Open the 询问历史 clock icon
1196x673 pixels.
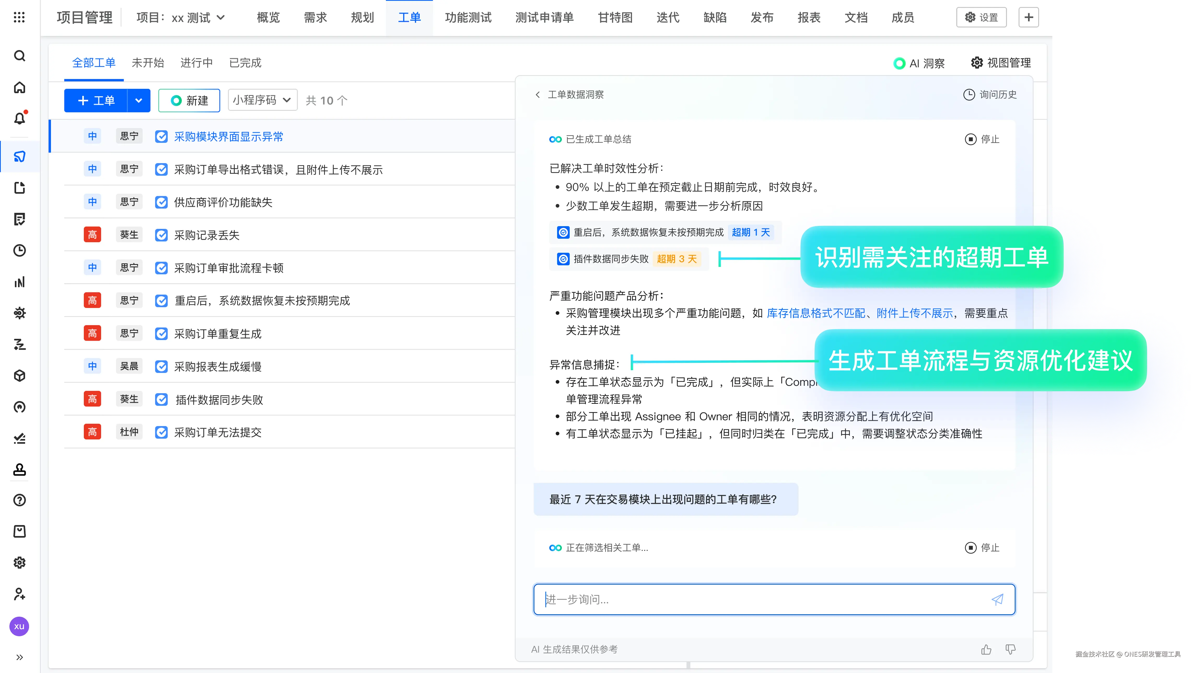point(969,95)
